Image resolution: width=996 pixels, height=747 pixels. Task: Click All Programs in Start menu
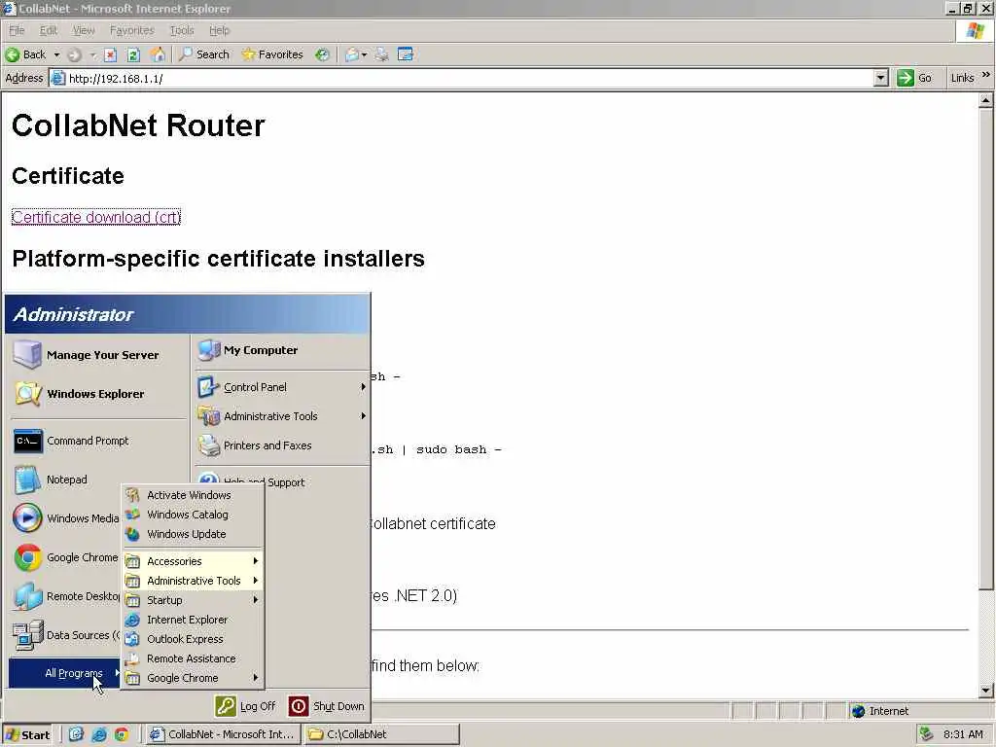65,673
